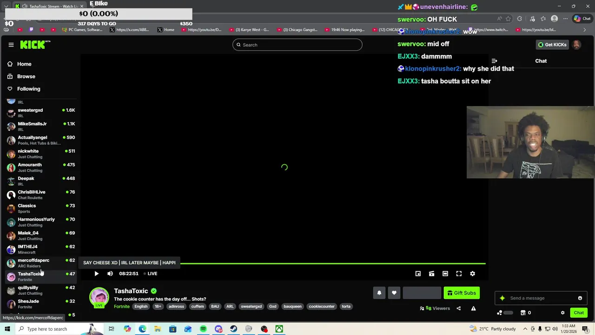Screen dimensions: 595x335
Task: Open Browse in sidebar
Action: [x=26, y=76]
